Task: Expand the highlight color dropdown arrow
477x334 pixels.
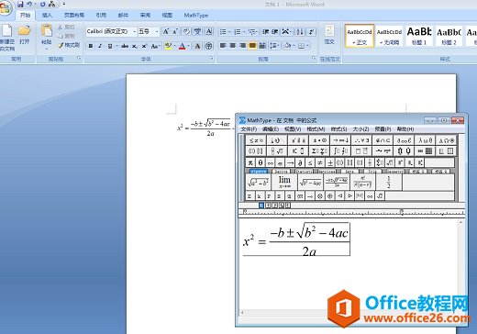Action: point(174,46)
